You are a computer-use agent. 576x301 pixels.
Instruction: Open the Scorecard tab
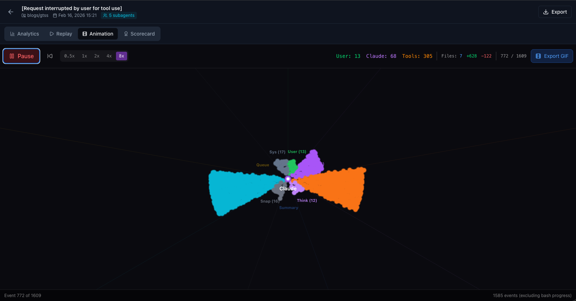pos(139,34)
